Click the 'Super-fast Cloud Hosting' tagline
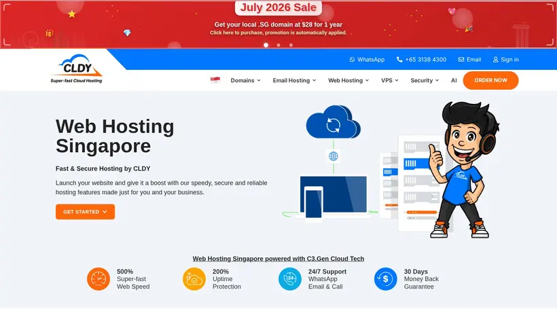 (76, 81)
